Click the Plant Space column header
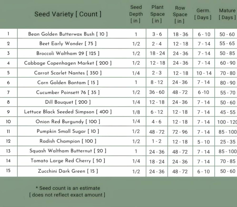Screen dimensions: 237x207 coord(157,14)
